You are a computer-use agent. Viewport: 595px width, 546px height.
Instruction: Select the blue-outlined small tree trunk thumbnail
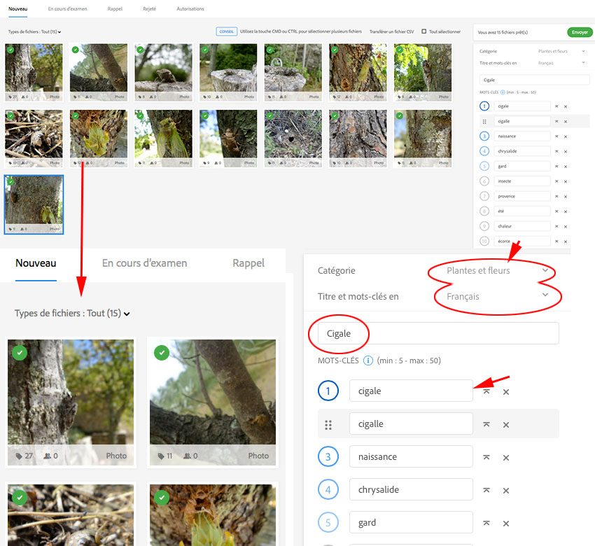point(34,204)
